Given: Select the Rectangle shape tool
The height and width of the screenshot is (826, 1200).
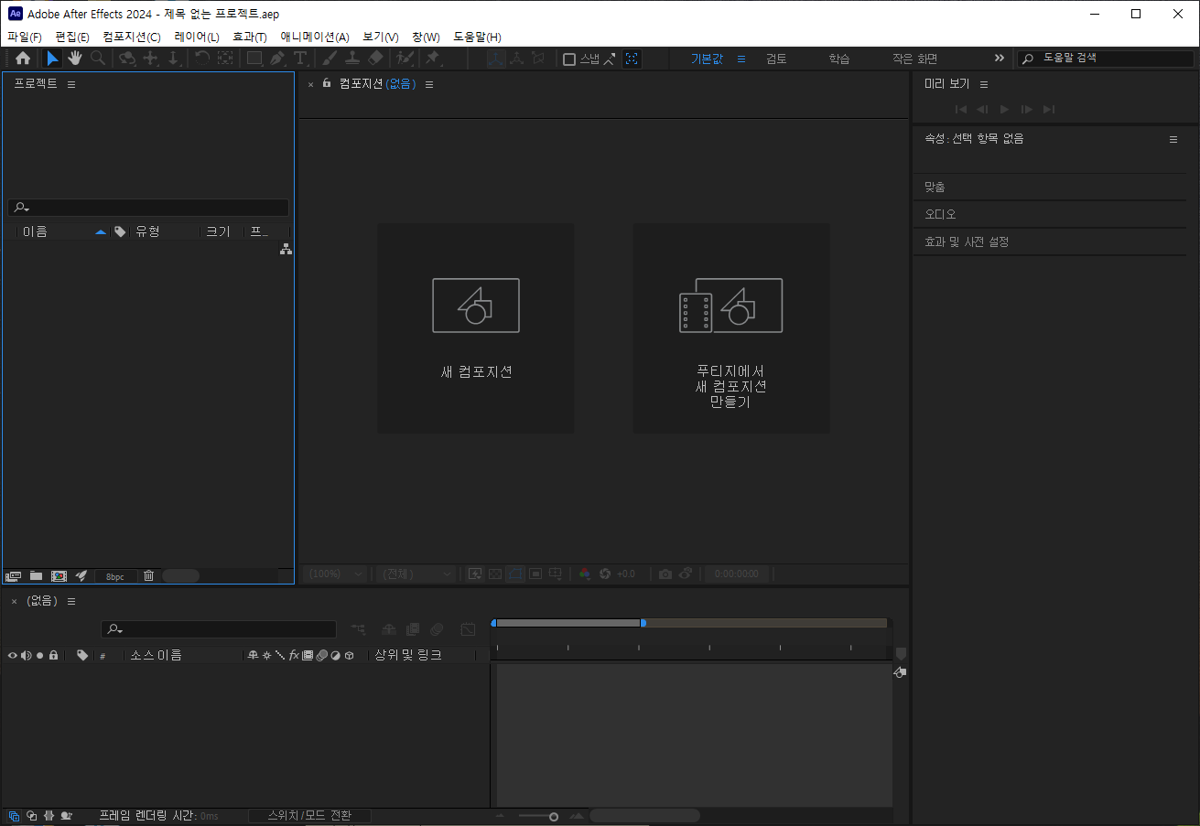Looking at the screenshot, I should [255, 59].
